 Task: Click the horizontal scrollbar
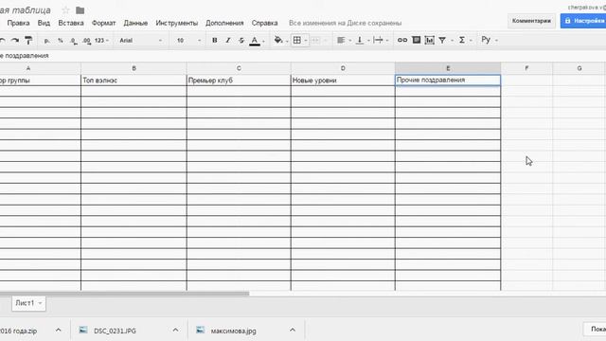point(124,294)
